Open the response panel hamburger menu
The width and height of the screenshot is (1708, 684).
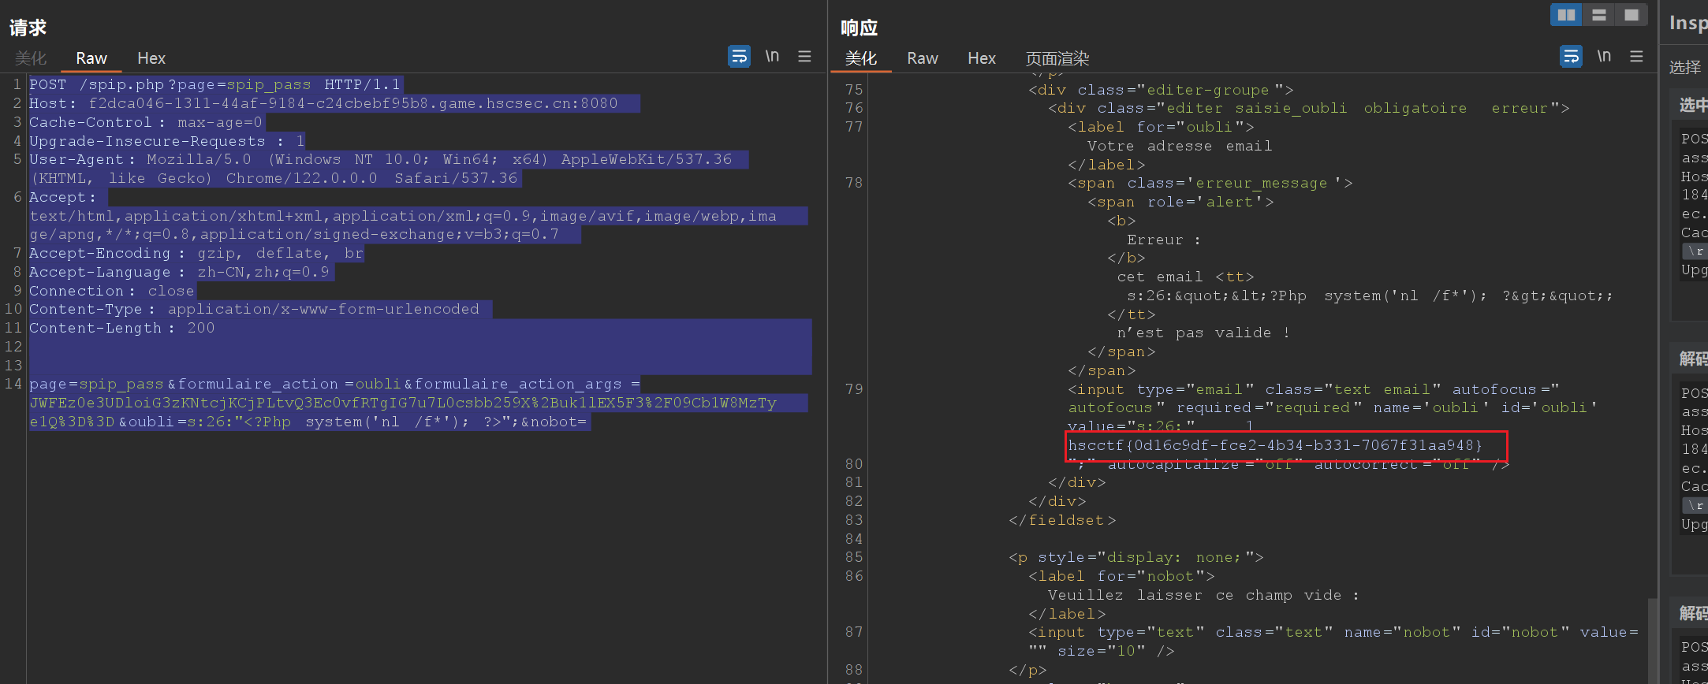[1636, 57]
